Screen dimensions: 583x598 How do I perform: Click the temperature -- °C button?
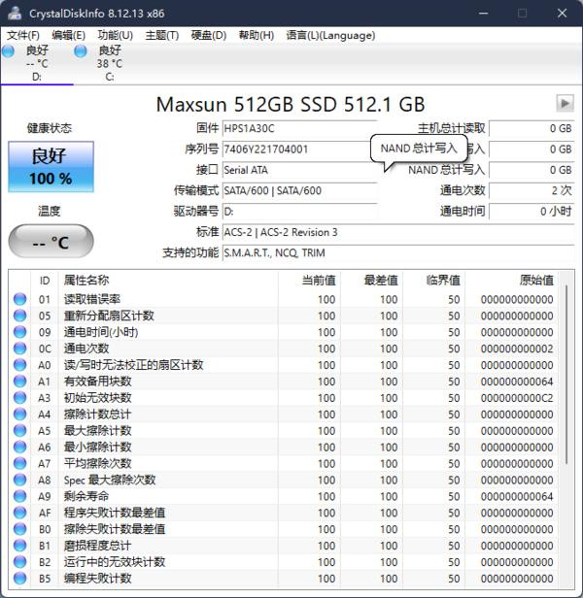pyautogui.click(x=51, y=242)
